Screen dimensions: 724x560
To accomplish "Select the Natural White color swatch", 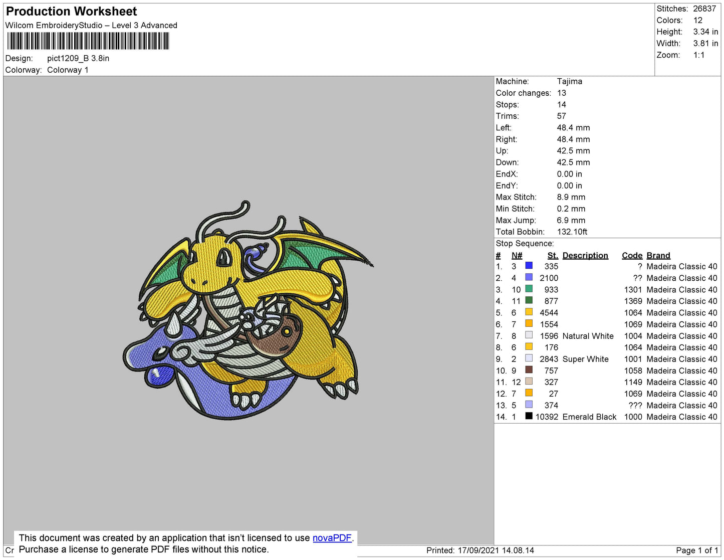I will (529, 335).
